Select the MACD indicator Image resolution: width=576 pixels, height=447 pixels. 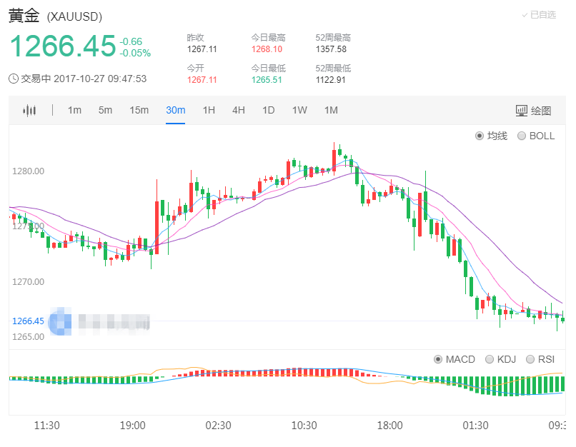(454, 359)
